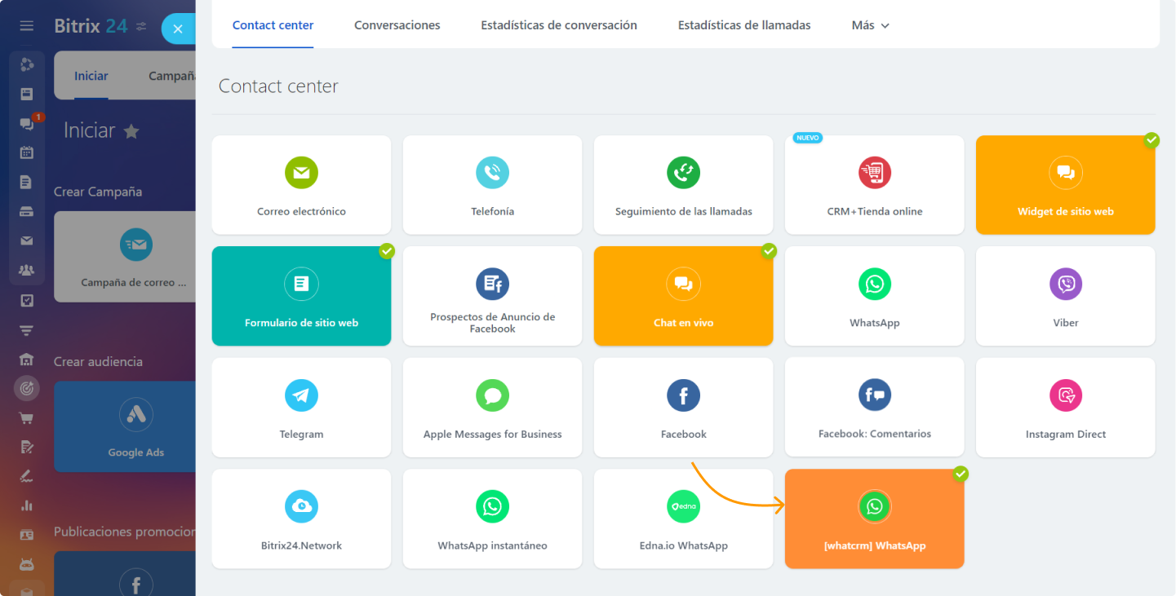The width and height of the screenshot is (1176, 596).
Task: Click the 'Iniciar' page heading text
Action: 90,130
